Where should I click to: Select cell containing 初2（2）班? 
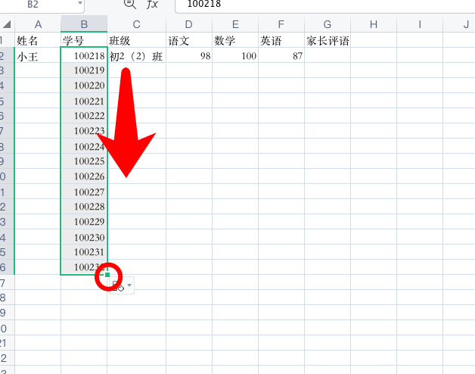136,55
